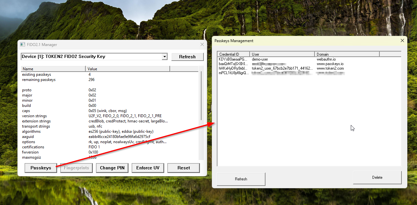Open Passkeys management button
This screenshot has width=417, height=205.
pos(41,168)
